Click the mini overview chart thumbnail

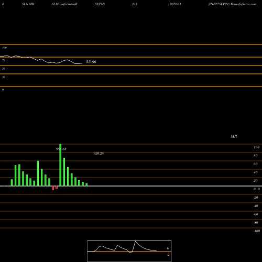pyautogui.click(x=129, y=251)
